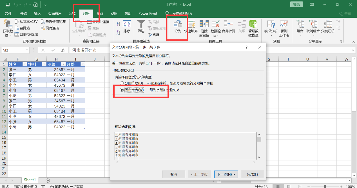Image resolution: width=357 pixels, height=188 pixels.
Task: Switch to the 插入 ribbon tab
Action: click(37, 14)
